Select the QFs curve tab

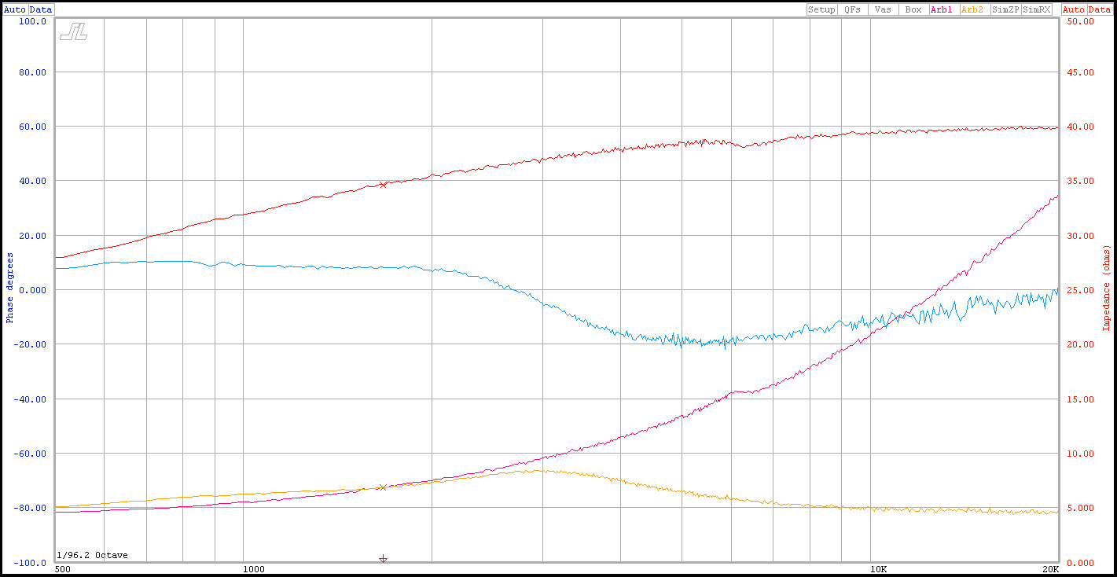coord(852,9)
